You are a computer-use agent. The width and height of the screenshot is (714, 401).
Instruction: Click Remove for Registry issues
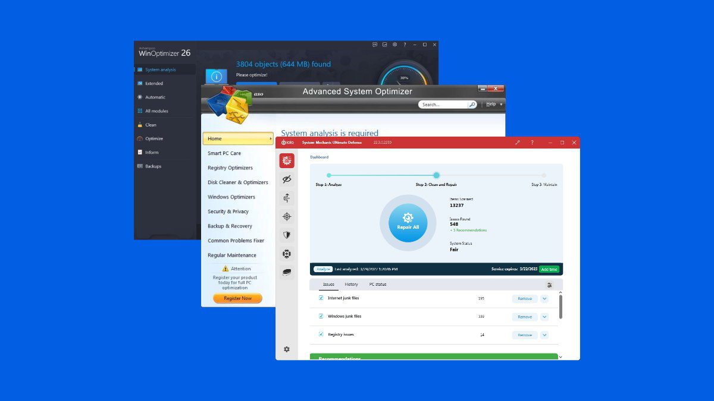click(x=525, y=335)
